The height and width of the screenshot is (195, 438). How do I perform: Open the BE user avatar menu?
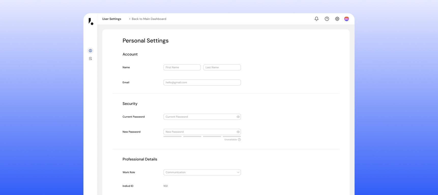346,19
